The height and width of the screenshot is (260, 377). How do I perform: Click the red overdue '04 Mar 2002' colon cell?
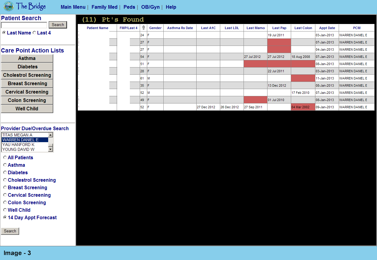point(303,107)
